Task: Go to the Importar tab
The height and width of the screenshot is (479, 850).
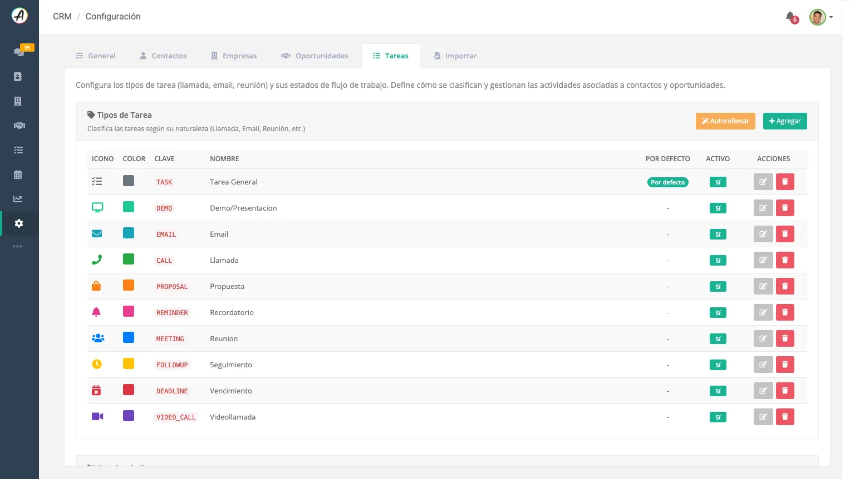Action: 455,56
